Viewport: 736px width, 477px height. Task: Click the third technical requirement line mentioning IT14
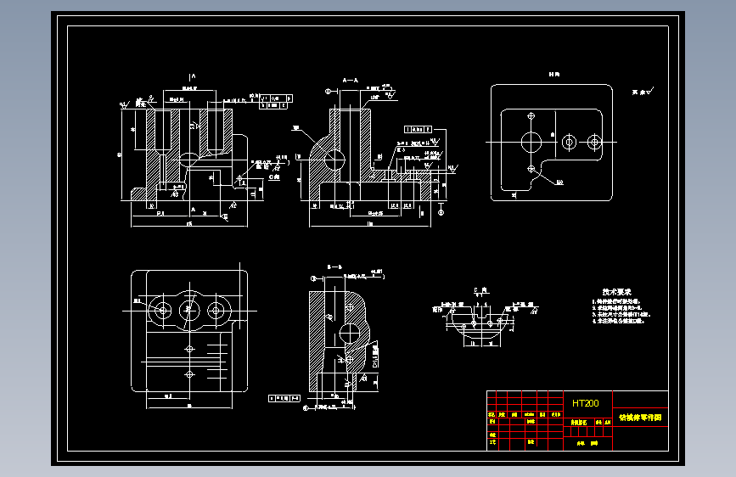coord(621,314)
